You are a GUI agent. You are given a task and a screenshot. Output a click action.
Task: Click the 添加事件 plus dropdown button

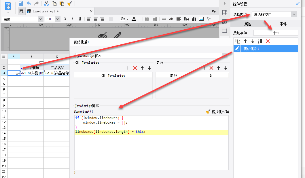[276, 33]
